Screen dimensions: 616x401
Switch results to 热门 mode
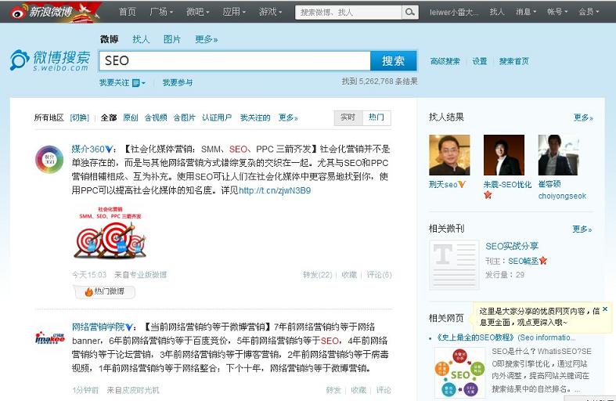(x=376, y=117)
